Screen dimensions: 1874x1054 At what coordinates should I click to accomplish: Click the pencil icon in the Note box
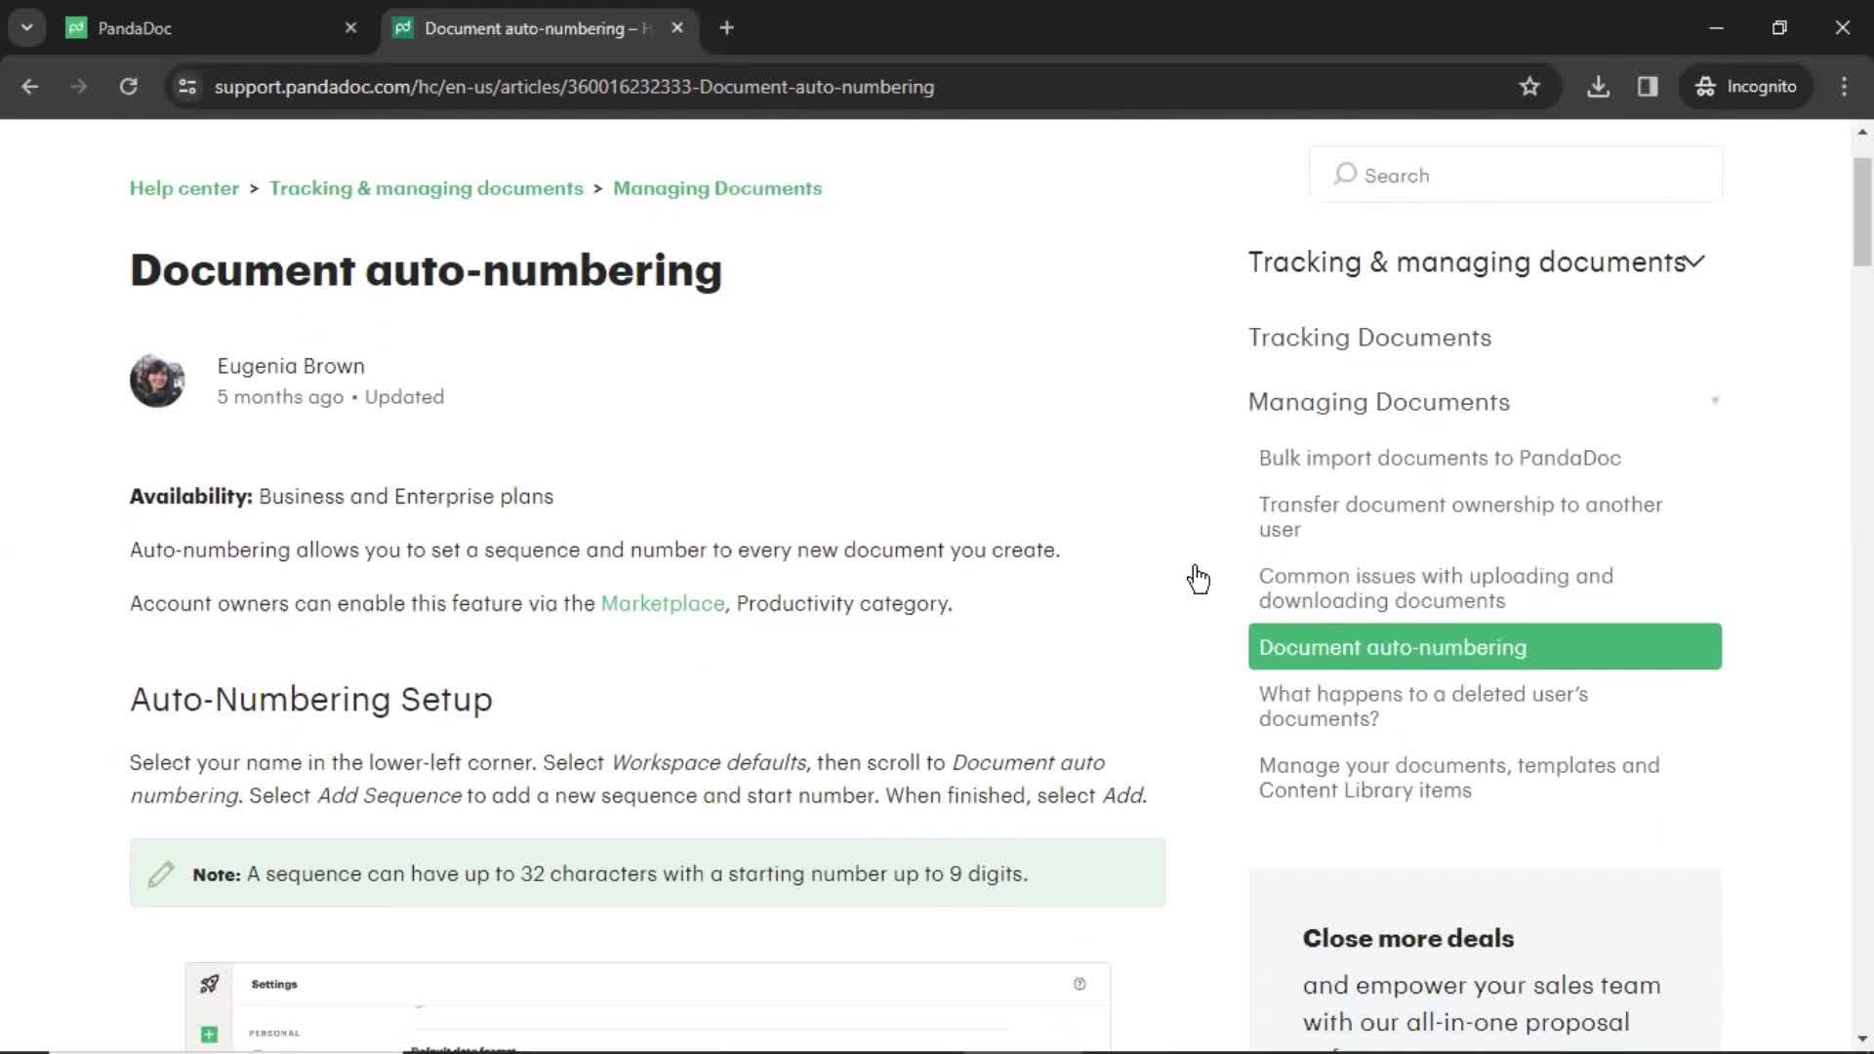pos(161,874)
